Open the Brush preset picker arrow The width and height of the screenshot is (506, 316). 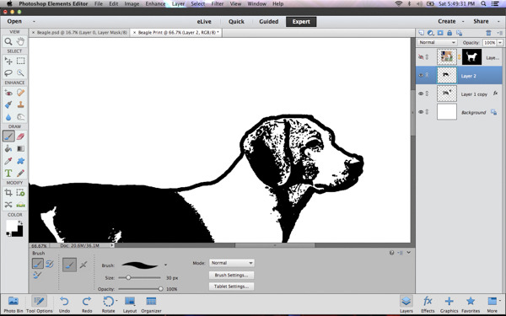point(165,265)
